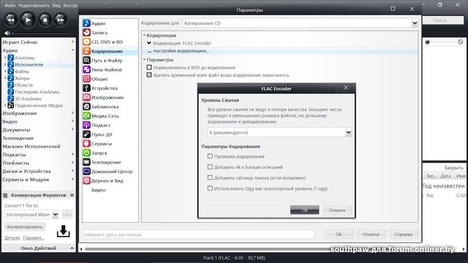Open the Пульт ДУ options icon

[x=87, y=134]
